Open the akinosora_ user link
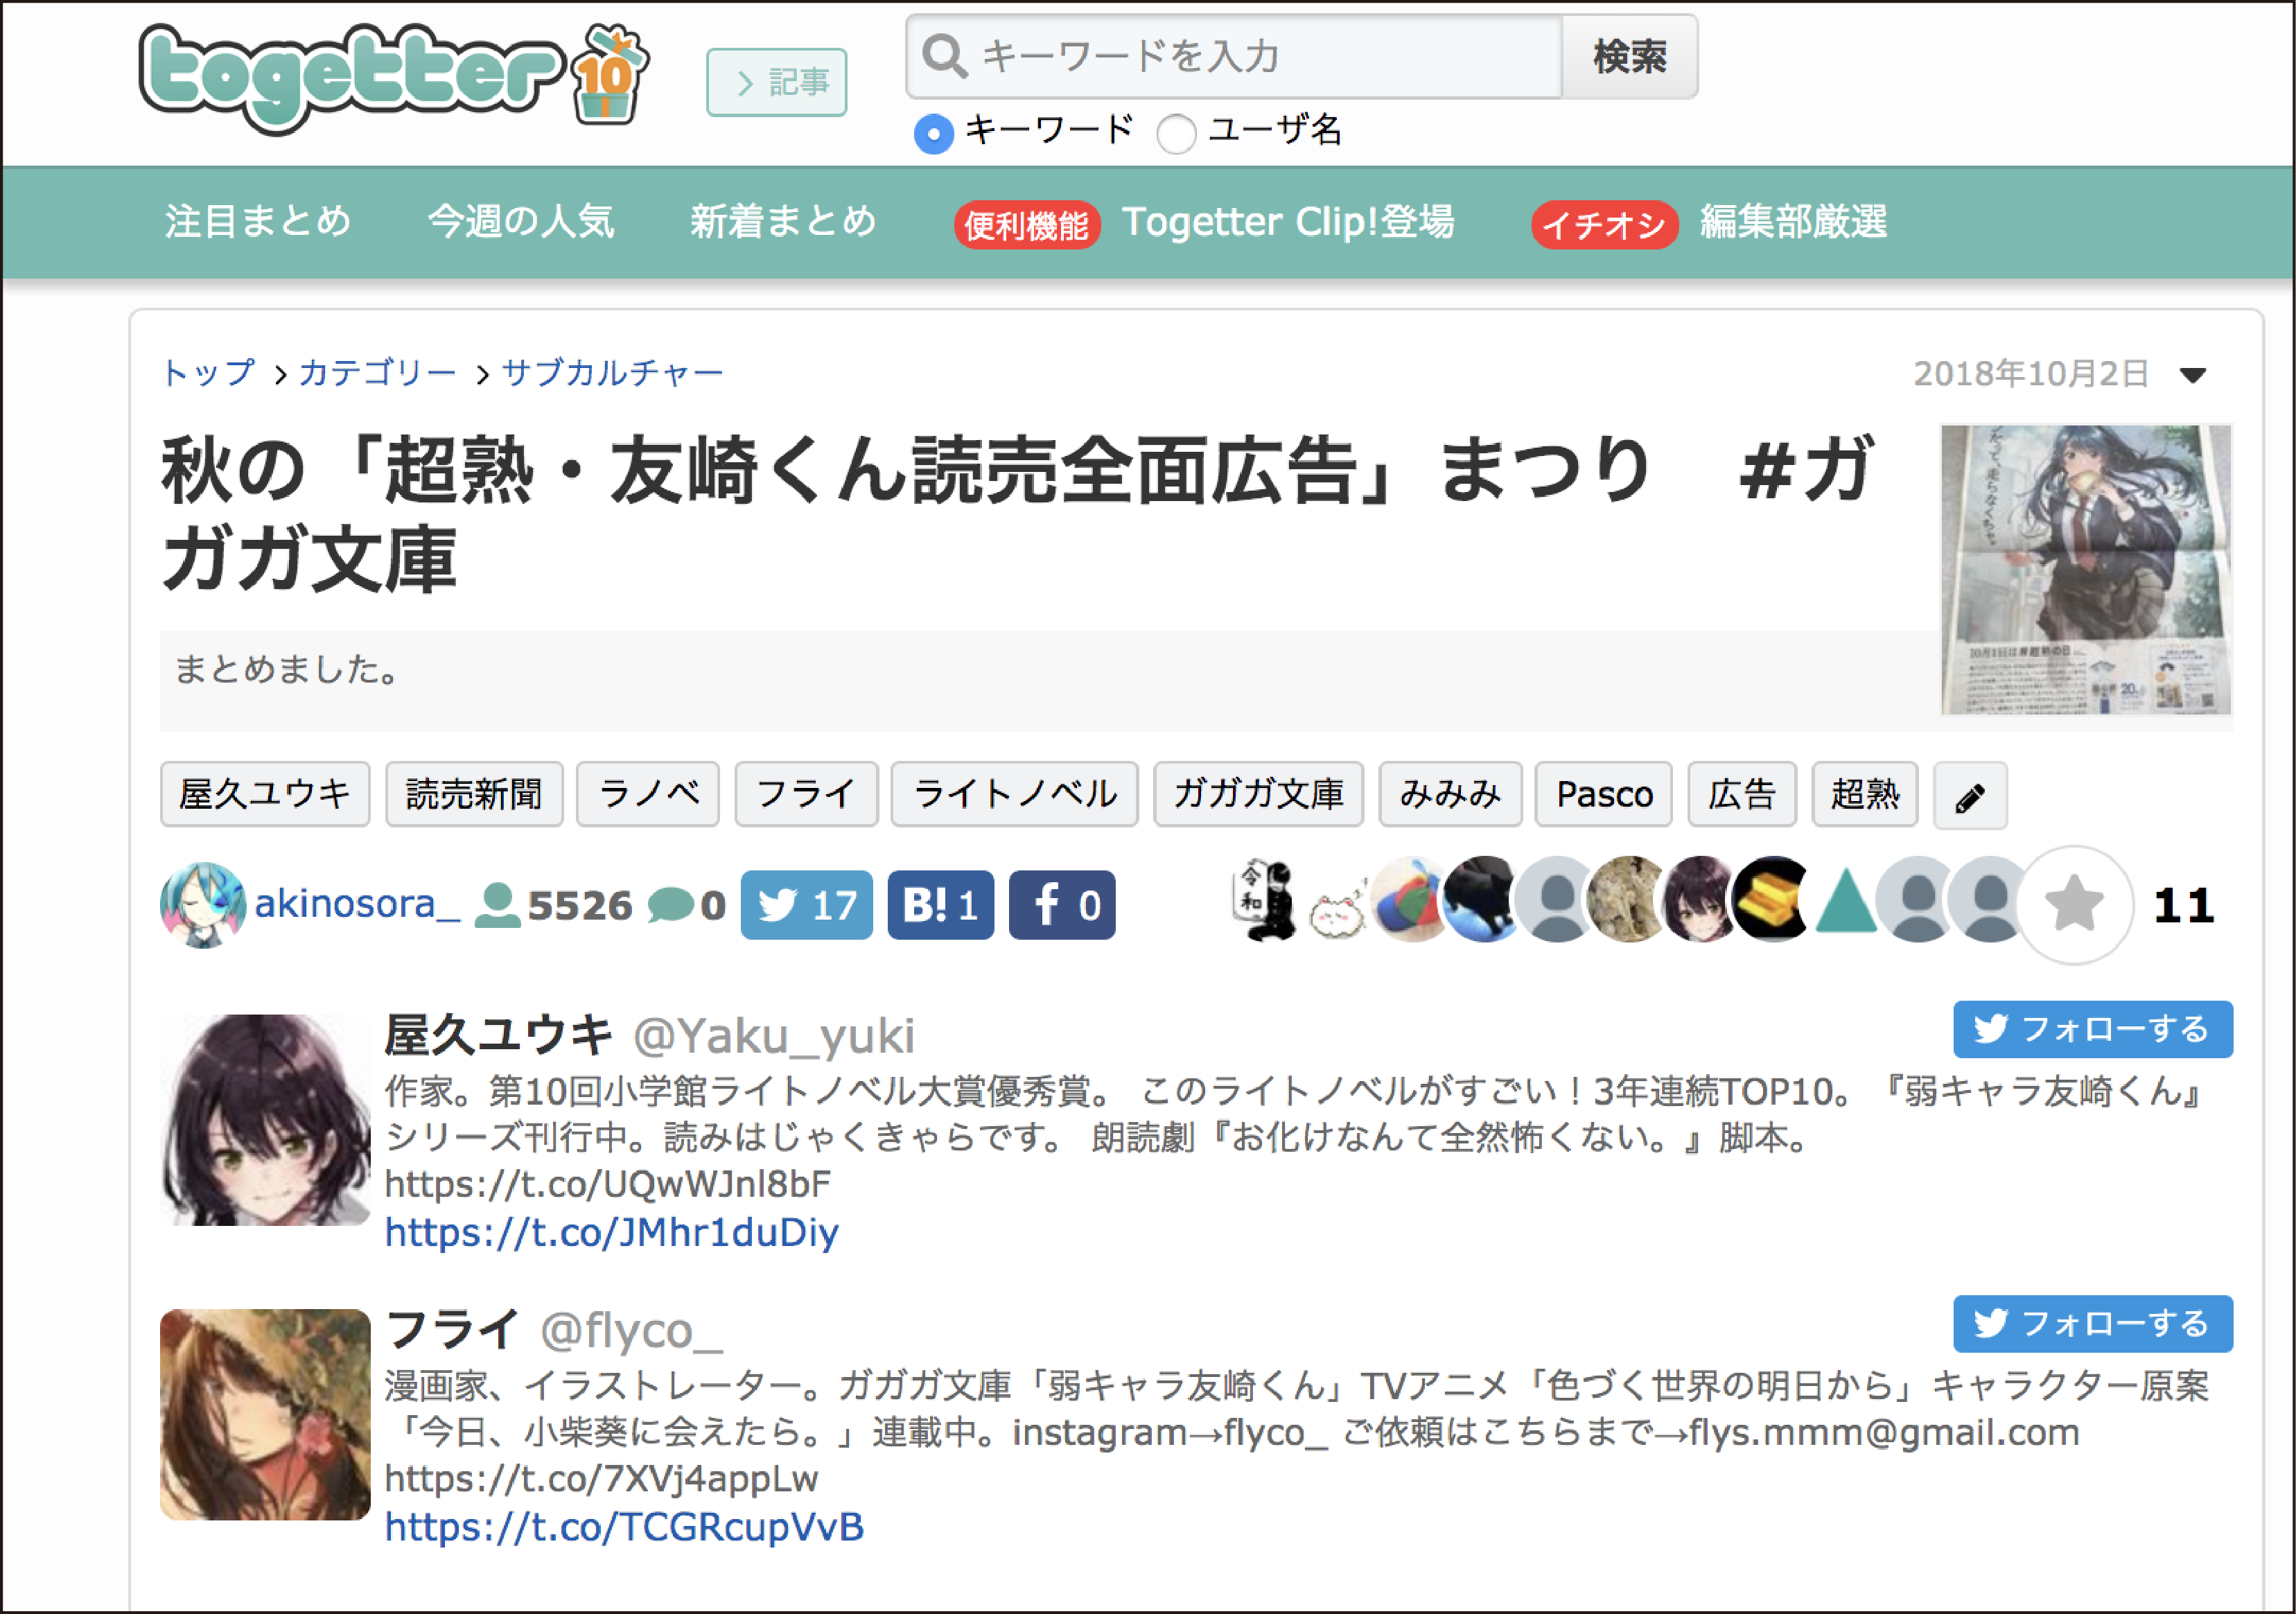 [x=357, y=904]
